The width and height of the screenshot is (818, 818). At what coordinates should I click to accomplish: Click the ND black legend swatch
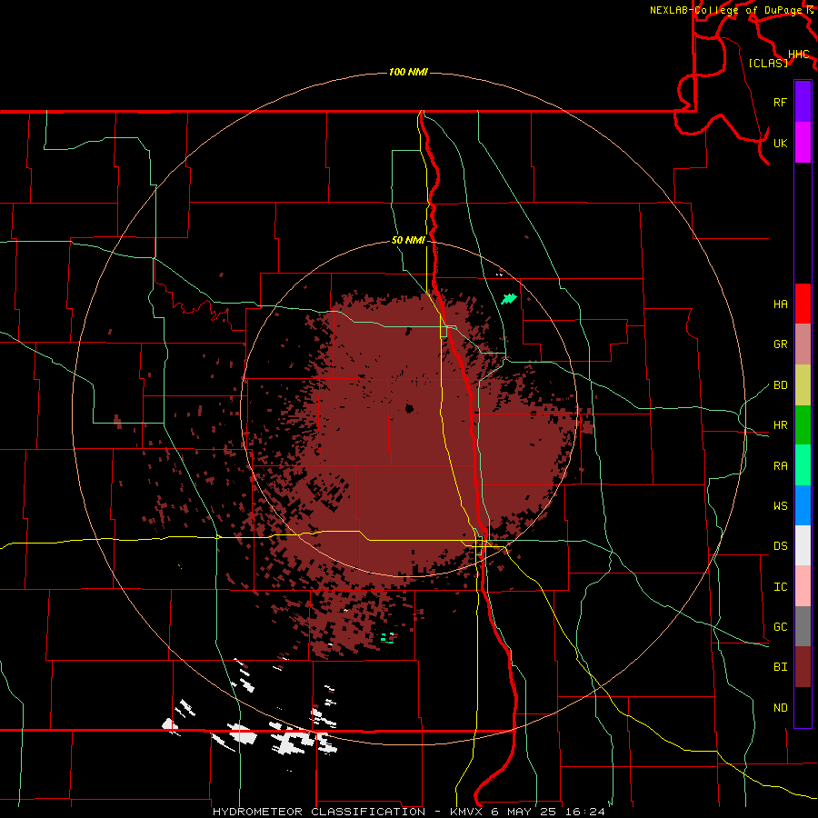pyautogui.click(x=803, y=707)
